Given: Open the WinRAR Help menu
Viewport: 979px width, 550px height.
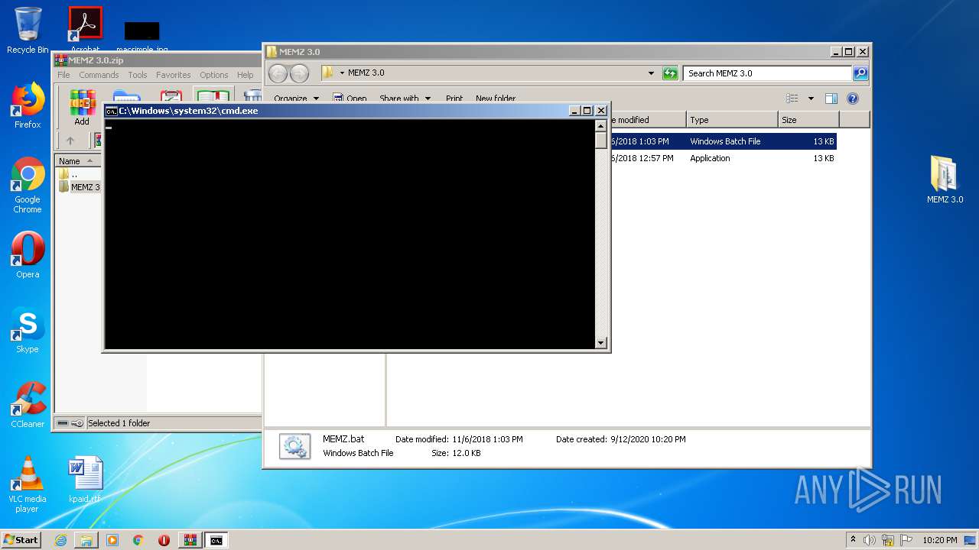Looking at the screenshot, I should [245, 75].
